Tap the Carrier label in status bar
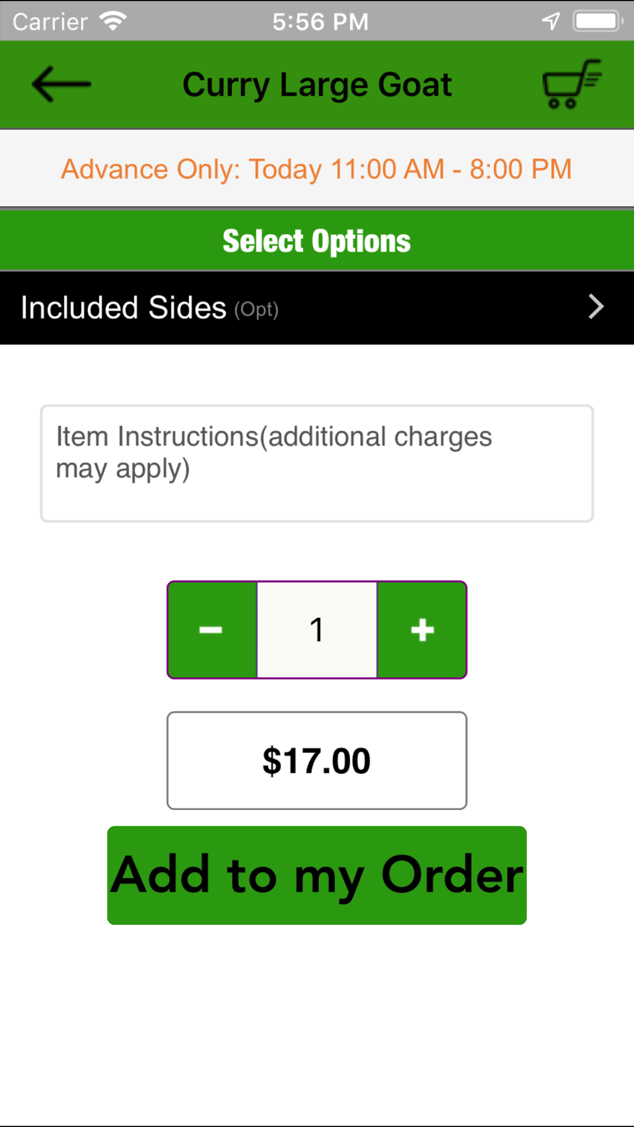 [50, 22]
